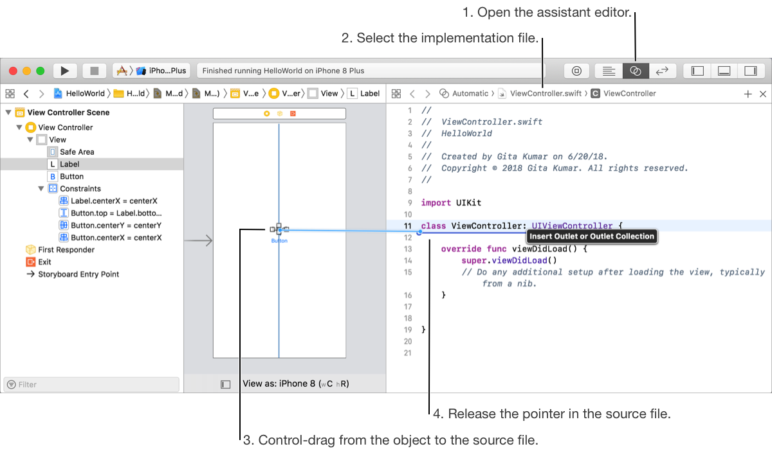
Task: Close the assistant editor pane
Action: (763, 94)
